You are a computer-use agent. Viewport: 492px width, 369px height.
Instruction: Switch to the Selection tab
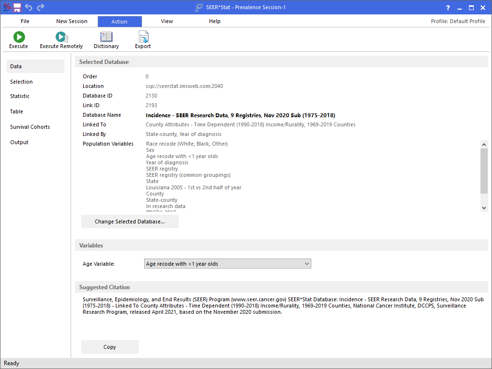(x=22, y=82)
